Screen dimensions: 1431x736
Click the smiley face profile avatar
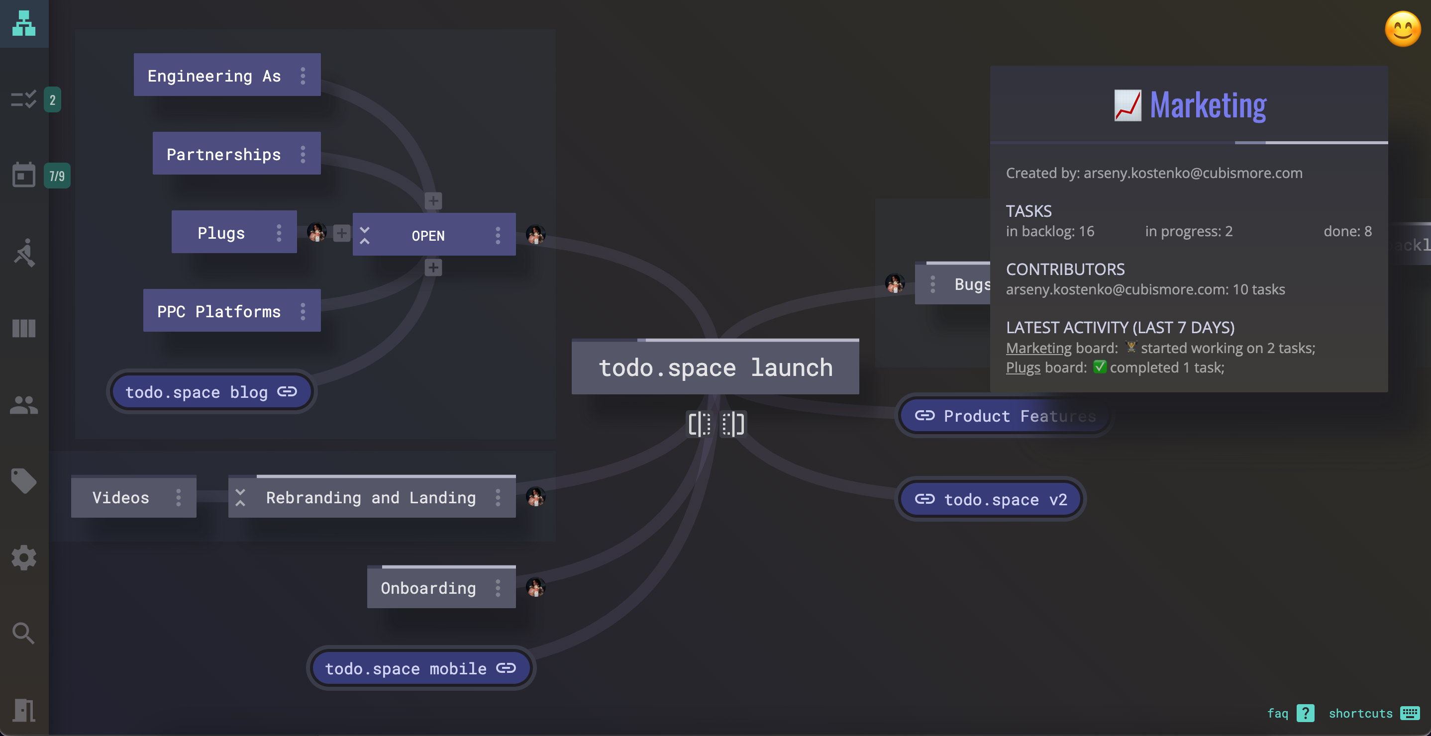point(1402,29)
